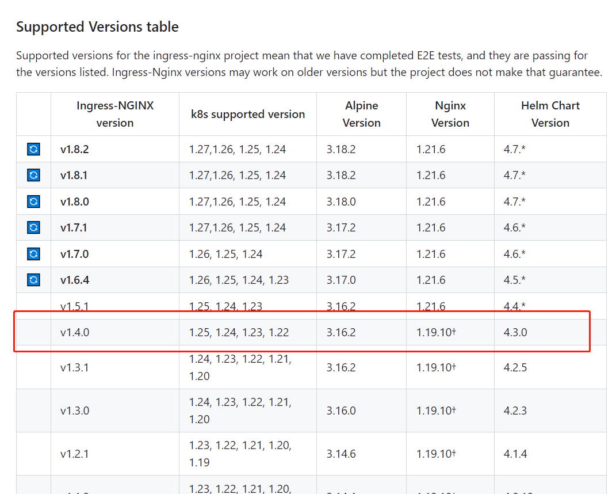Click Alpine version 3.18.2 in v1.8.2 row

pyautogui.click(x=361, y=149)
